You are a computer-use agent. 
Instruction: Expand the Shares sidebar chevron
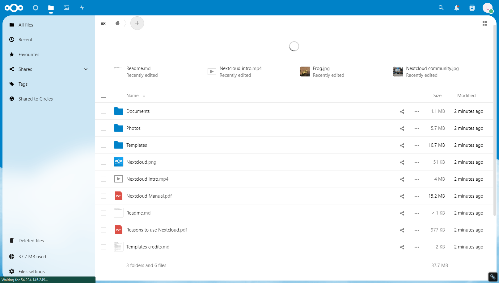point(86,69)
